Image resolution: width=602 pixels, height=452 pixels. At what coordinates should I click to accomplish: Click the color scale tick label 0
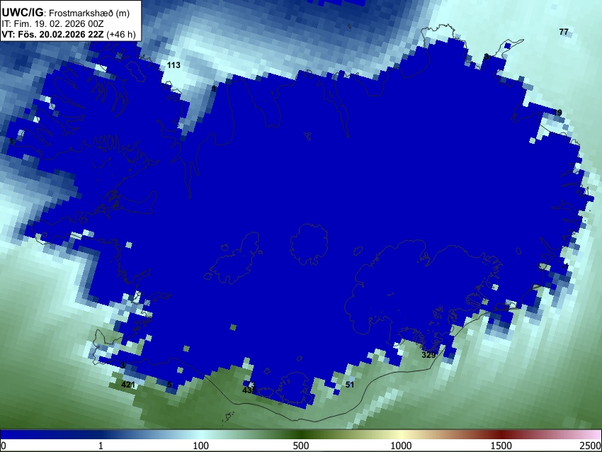point(4,446)
